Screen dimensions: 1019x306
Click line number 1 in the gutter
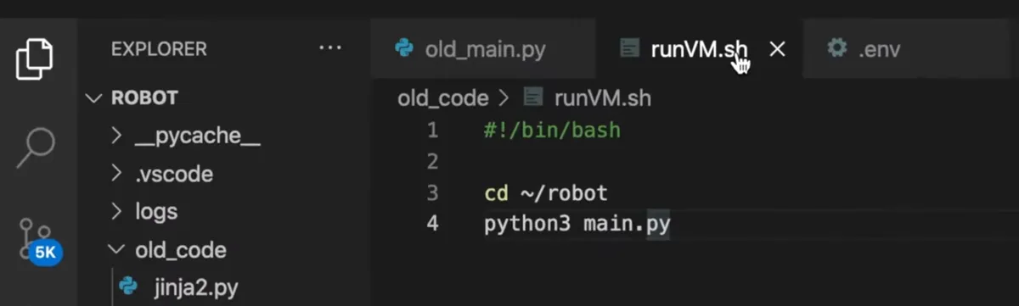(433, 131)
